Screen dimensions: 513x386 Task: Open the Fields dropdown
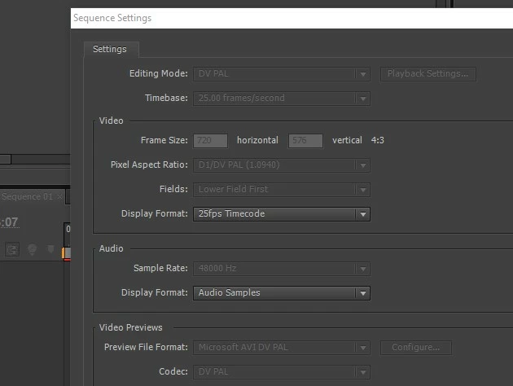tap(282, 190)
